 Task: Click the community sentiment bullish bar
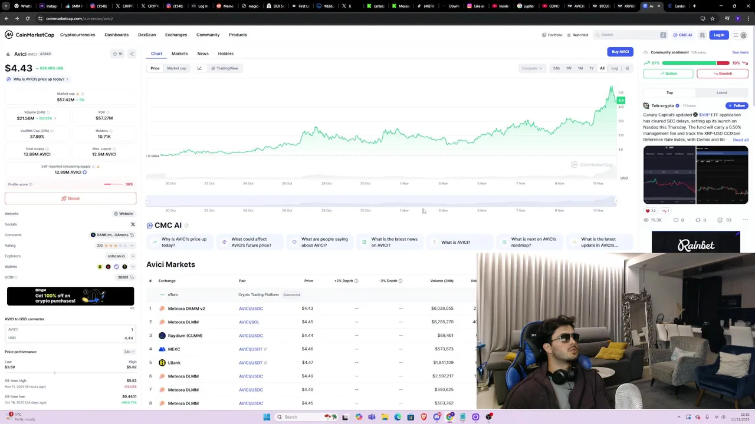688,63
